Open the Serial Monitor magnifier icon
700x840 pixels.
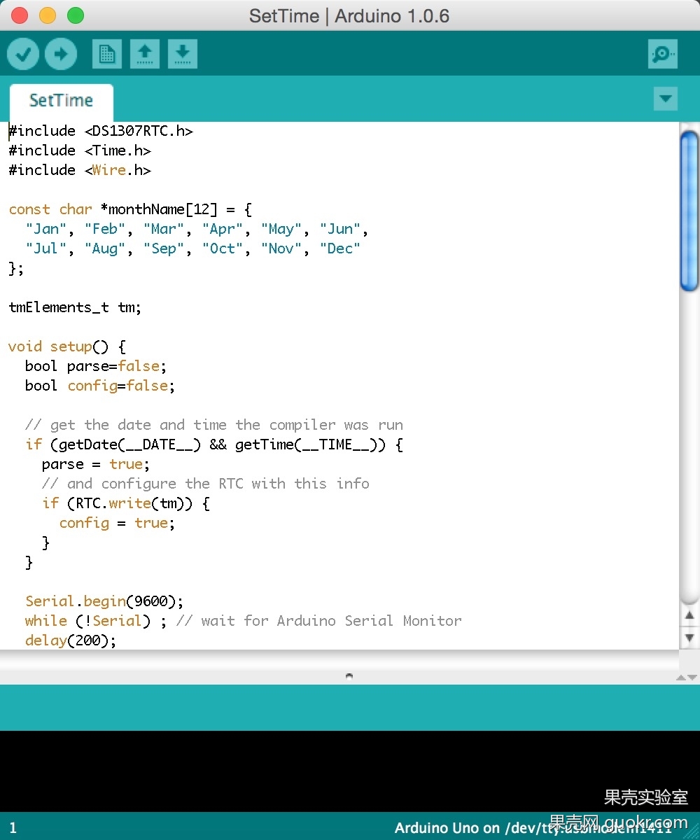(663, 54)
